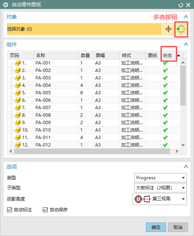Sort by the 数量 column header

coord(86,55)
